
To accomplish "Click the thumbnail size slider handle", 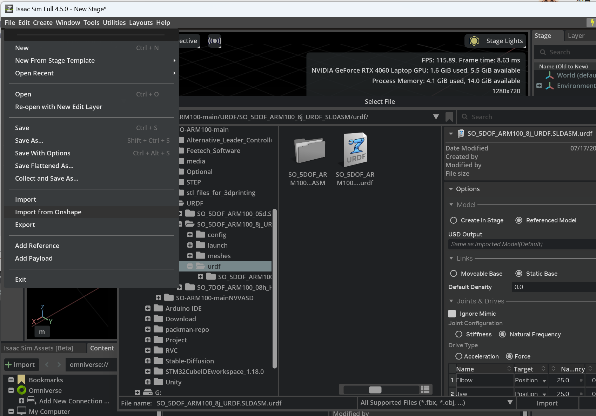I will [x=375, y=390].
